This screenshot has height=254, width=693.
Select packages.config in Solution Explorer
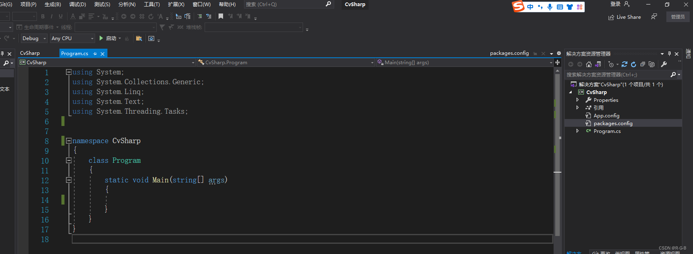(x=613, y=123)
